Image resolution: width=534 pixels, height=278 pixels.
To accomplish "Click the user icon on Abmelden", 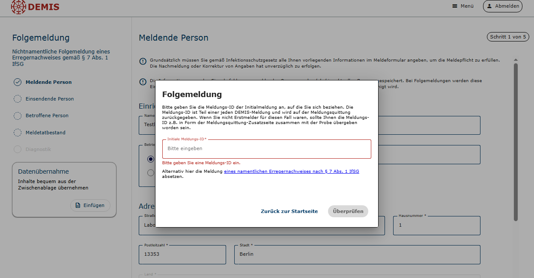I will coord(489,6).
